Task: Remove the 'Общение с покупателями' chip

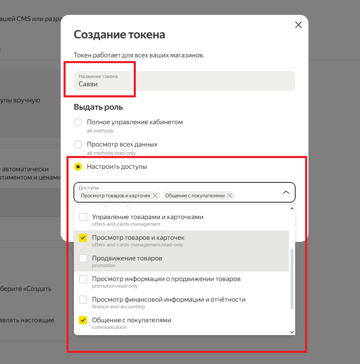Action: (230, 196)
